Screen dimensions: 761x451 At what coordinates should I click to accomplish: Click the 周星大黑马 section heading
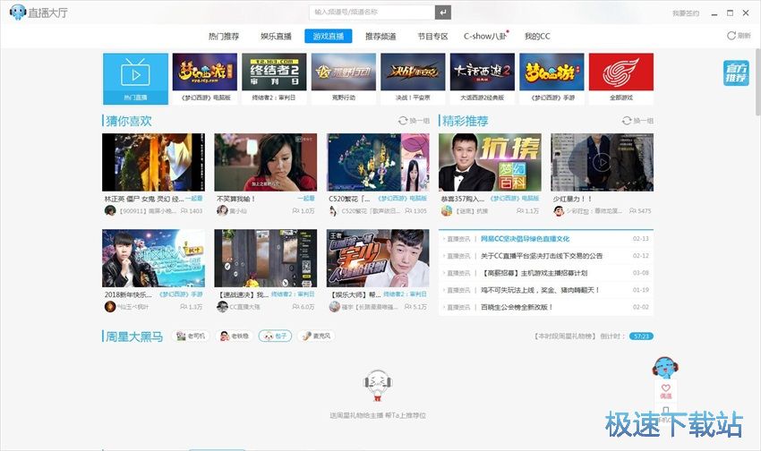coord(134,336)
